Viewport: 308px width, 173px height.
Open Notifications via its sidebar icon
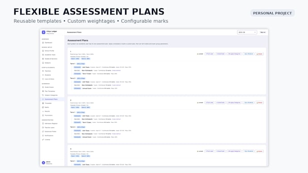43,136
